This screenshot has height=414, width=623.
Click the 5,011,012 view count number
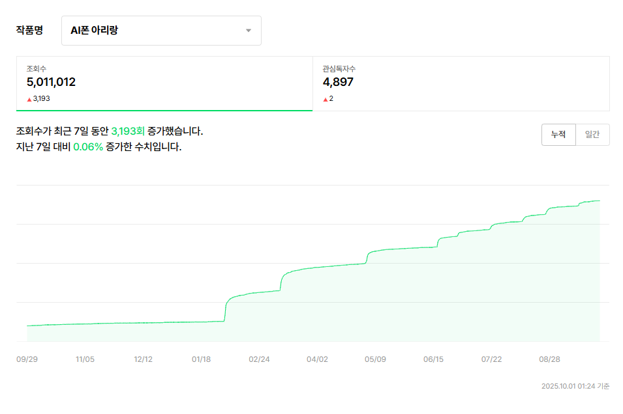(51, 82)
